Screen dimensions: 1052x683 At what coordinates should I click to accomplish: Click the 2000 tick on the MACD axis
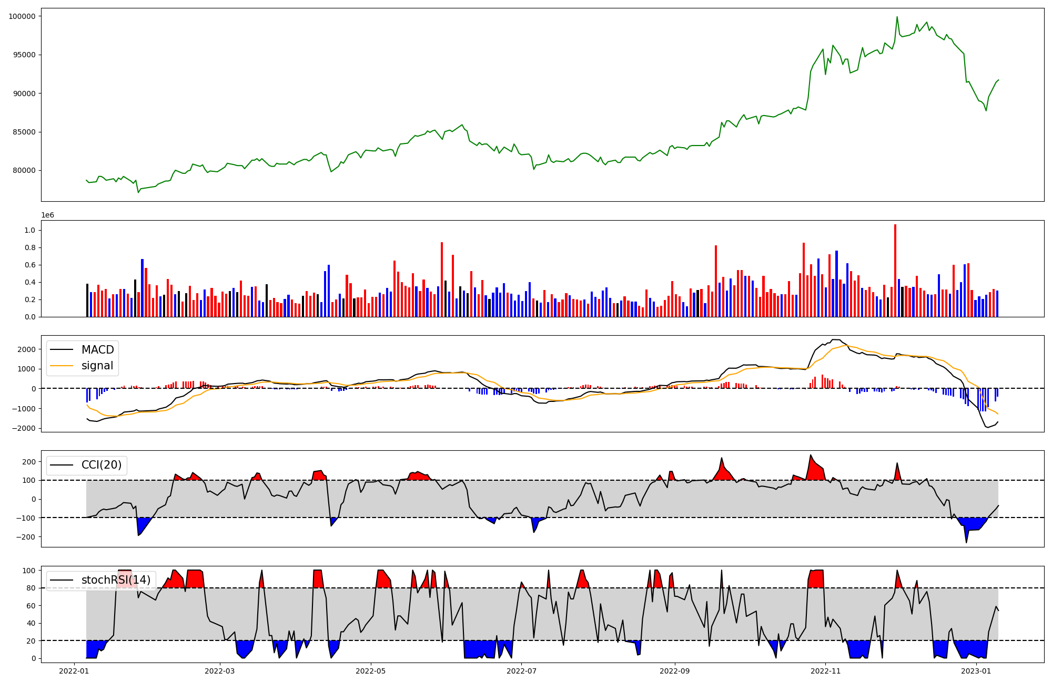tap(26, 349)
